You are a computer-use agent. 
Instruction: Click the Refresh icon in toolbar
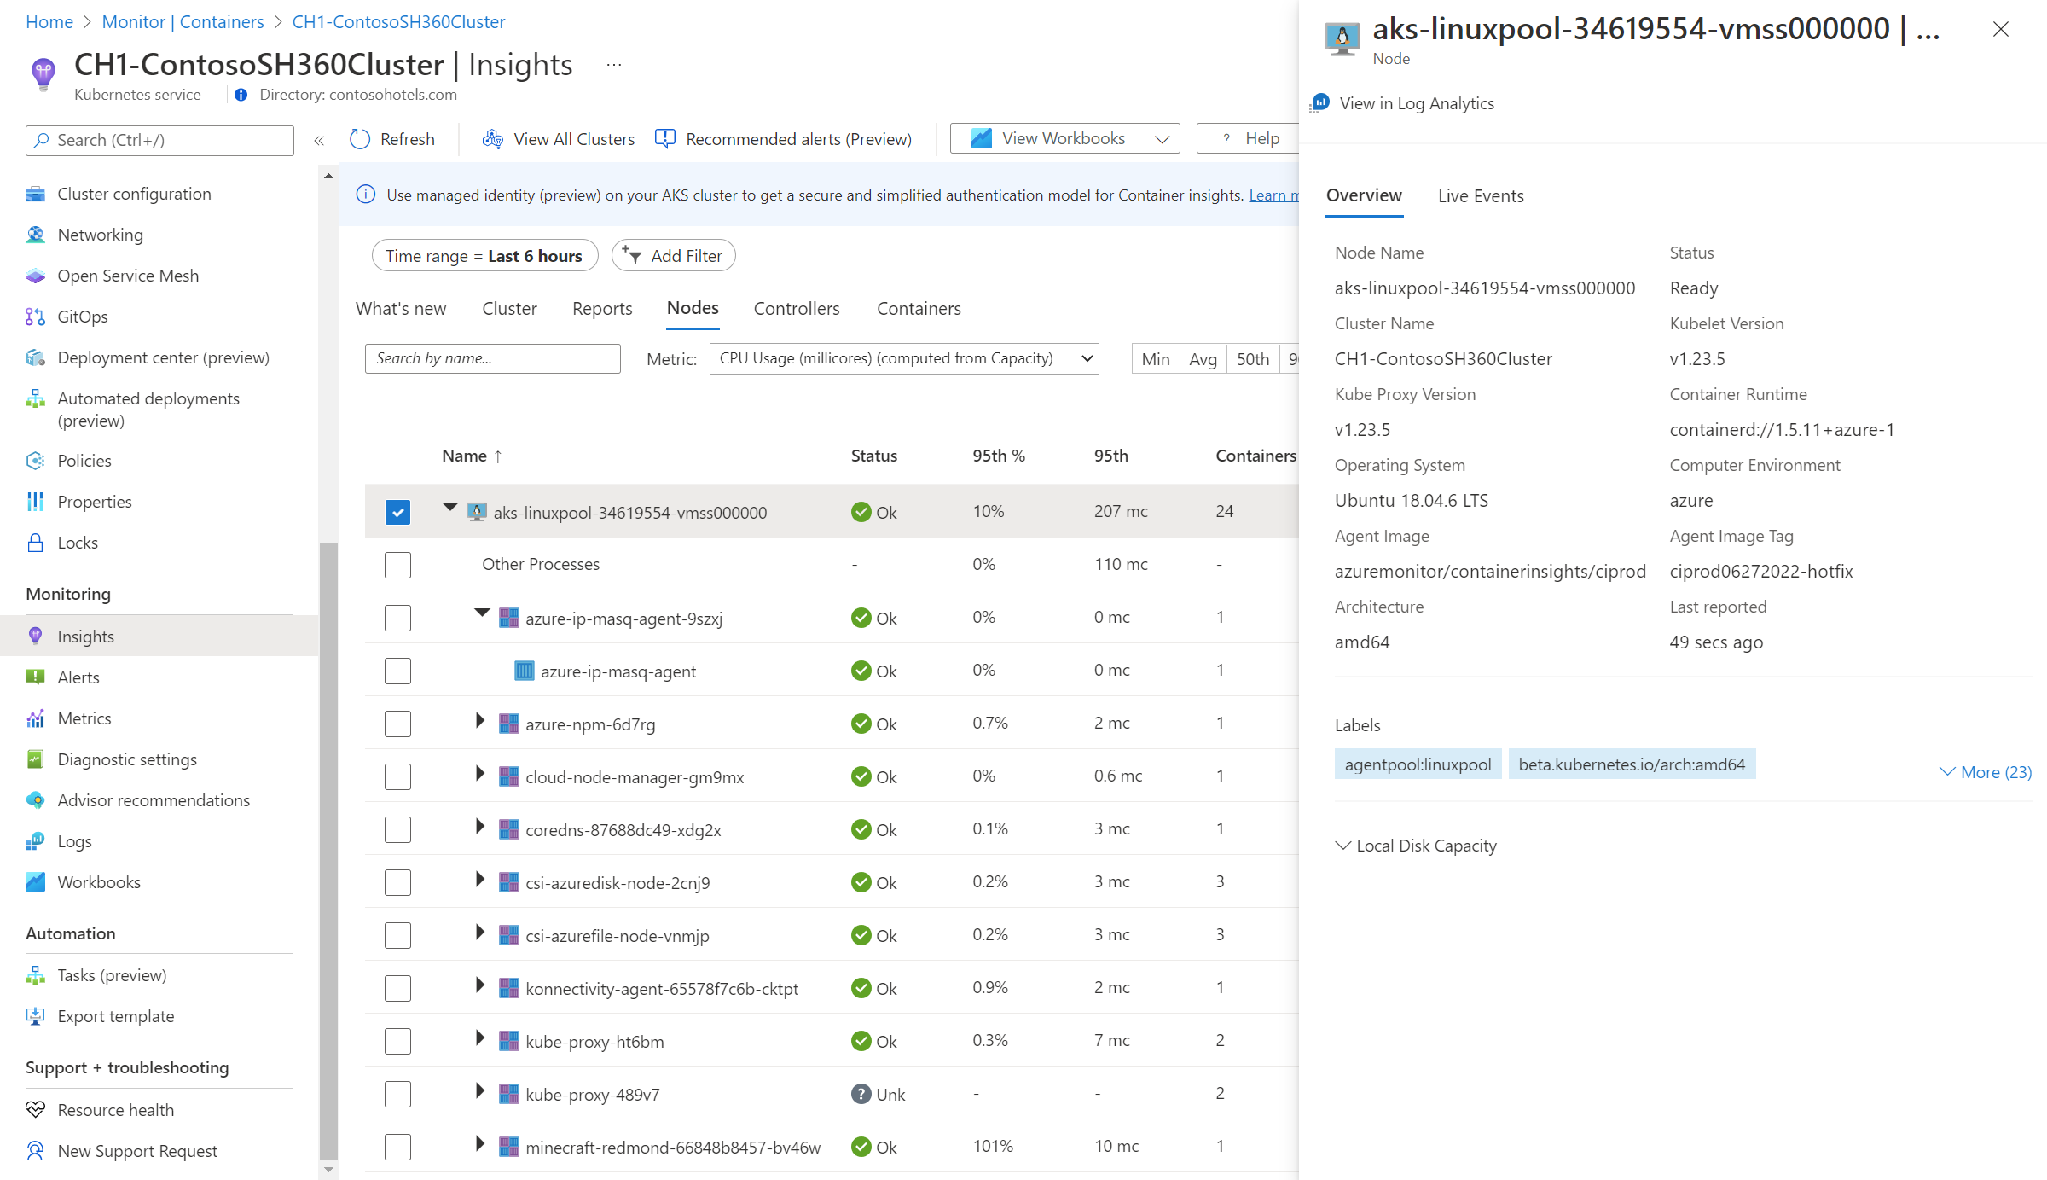pyautogui.click(x=360, y=139)
